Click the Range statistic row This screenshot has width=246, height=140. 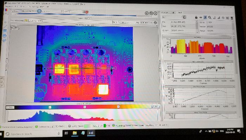pyautogui.click(x=215, y=31)
